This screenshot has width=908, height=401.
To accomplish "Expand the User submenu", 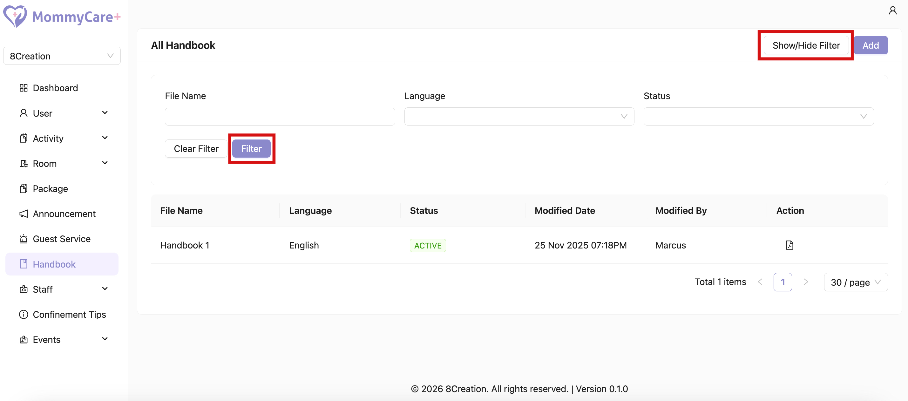I will 105,113.
